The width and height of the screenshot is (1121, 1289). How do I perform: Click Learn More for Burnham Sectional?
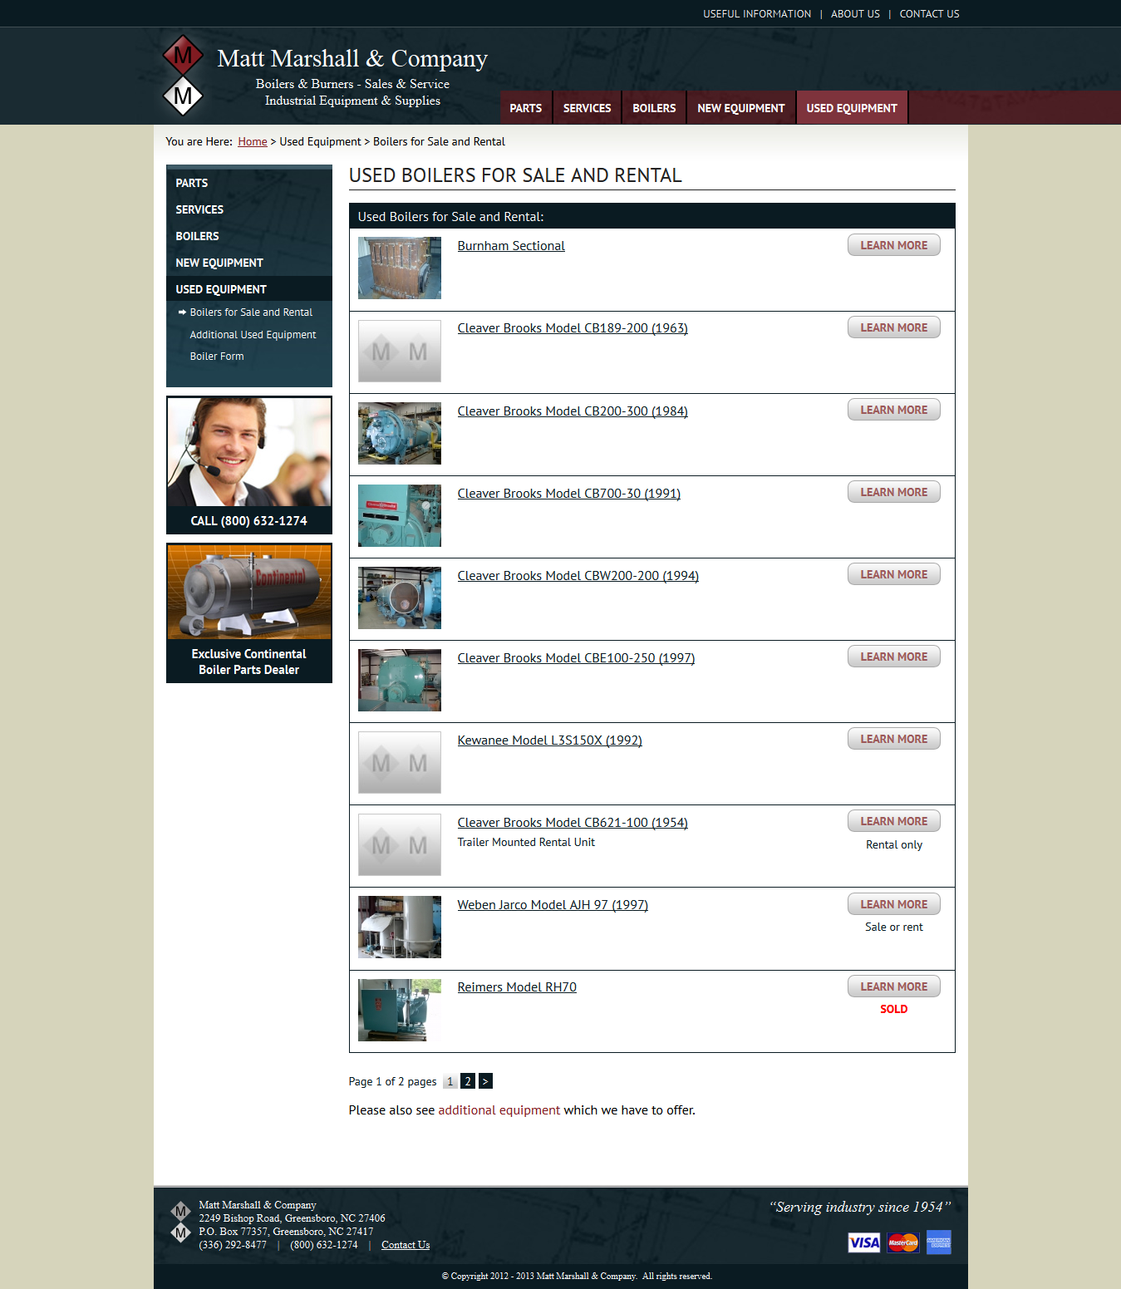[894, 245]
